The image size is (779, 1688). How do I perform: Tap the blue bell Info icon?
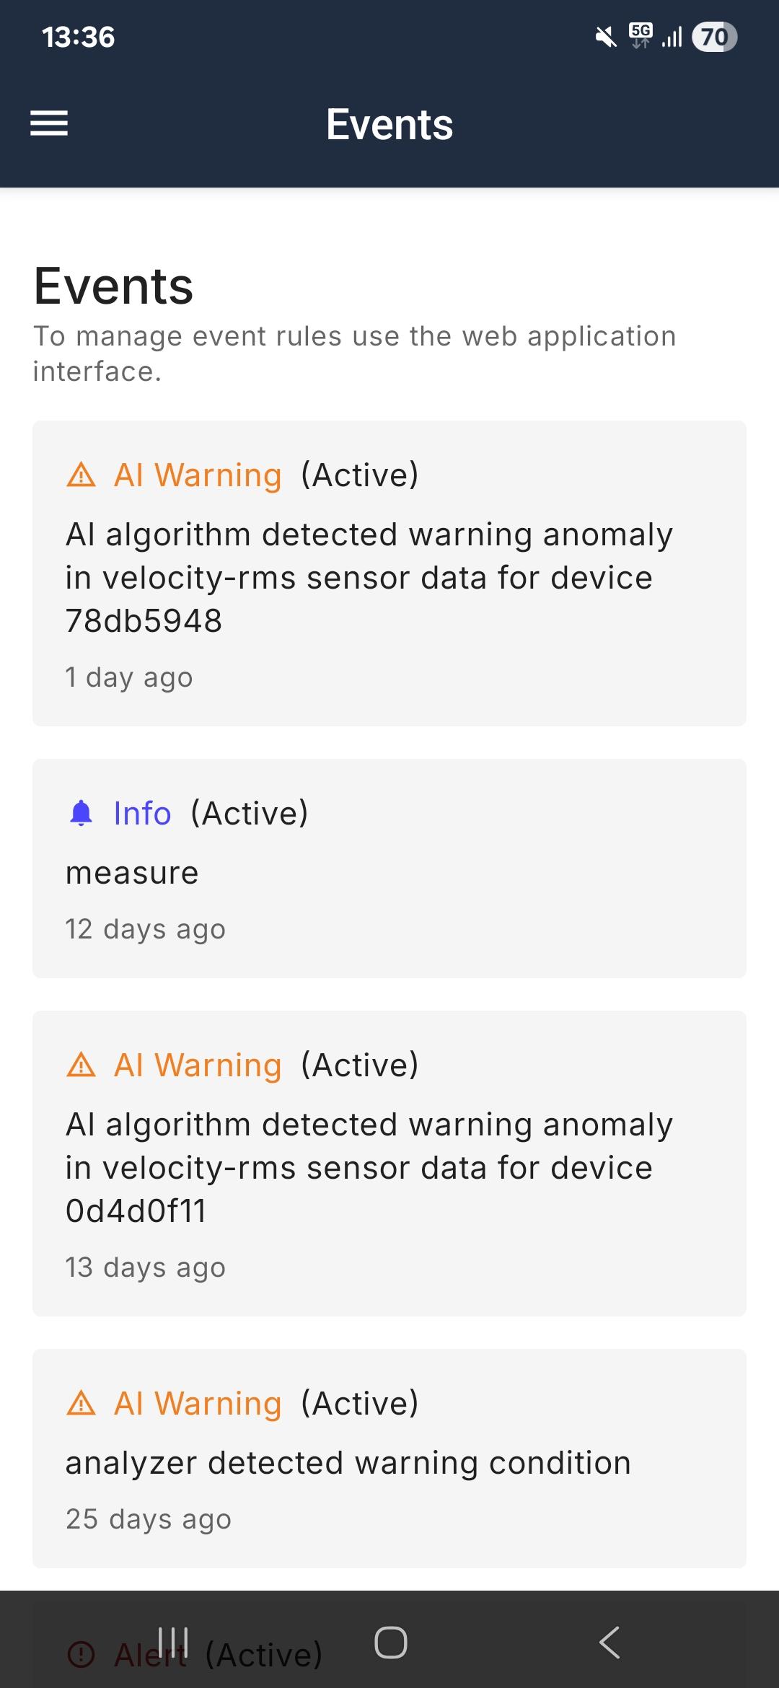(81, 813)
